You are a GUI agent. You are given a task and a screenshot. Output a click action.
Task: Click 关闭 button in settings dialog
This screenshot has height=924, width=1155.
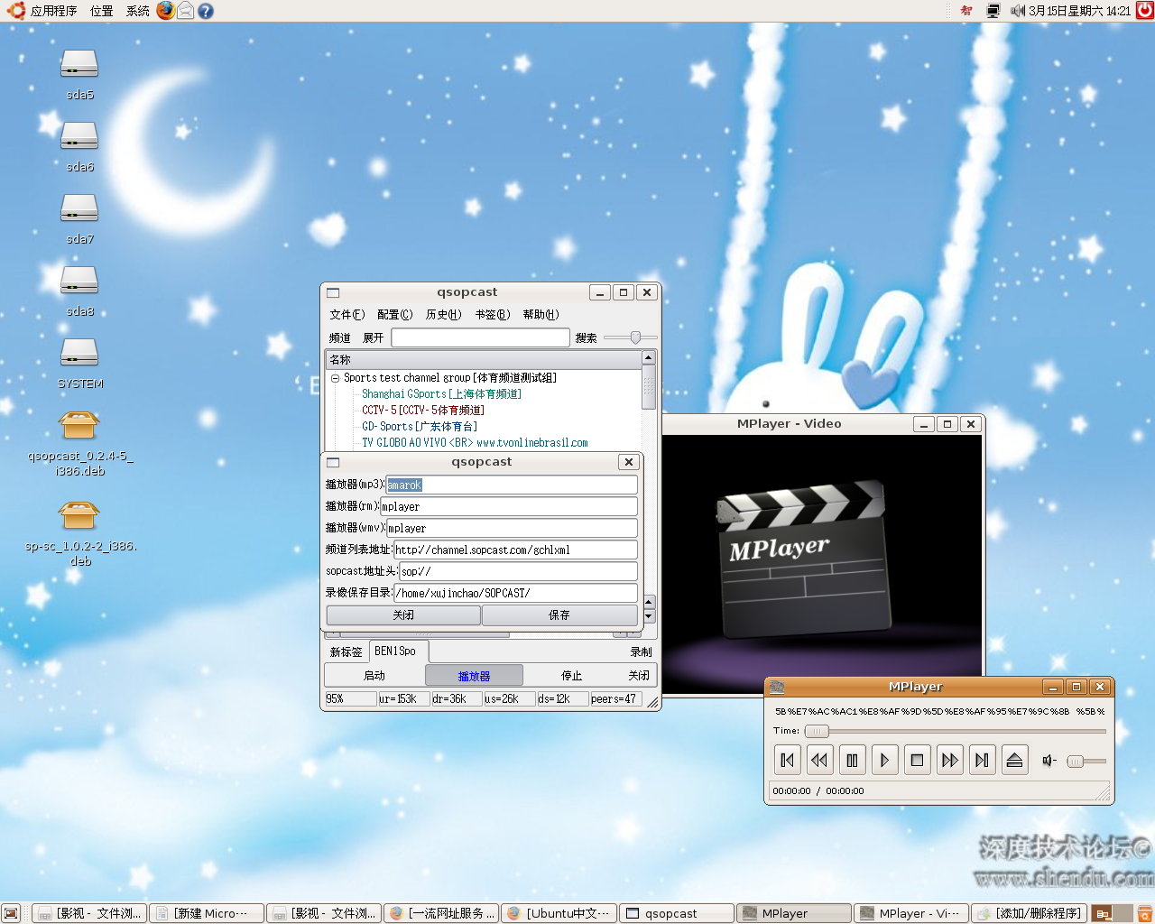coord(403,614)
